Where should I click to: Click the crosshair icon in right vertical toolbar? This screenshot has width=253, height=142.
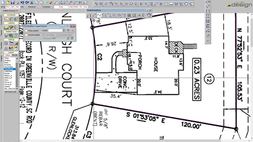[x=208, y=41]
